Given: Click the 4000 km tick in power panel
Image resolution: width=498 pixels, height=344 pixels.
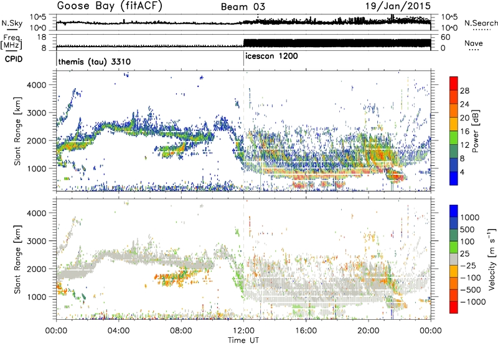Looking at the screenshot, I should point(36,85).
